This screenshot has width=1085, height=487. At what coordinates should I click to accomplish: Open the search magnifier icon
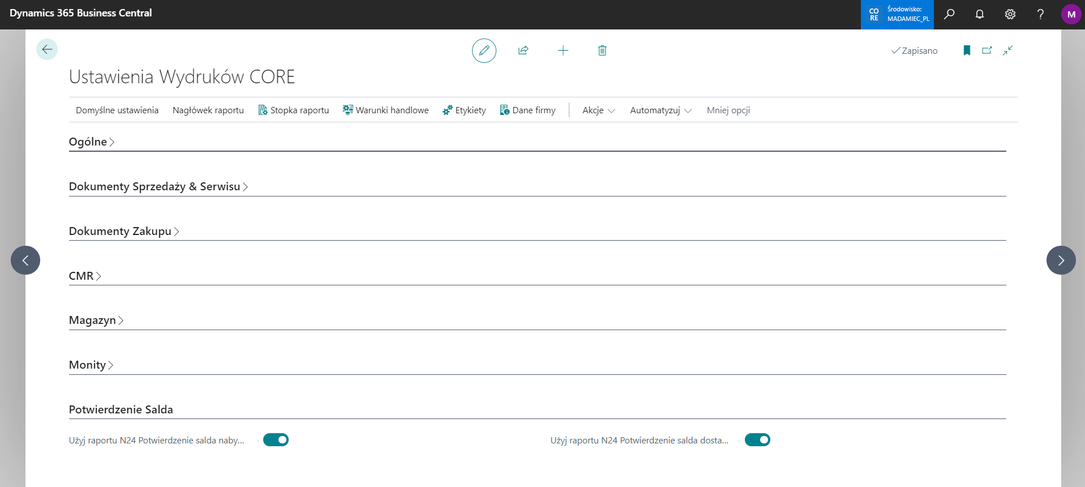click(949, 14)
